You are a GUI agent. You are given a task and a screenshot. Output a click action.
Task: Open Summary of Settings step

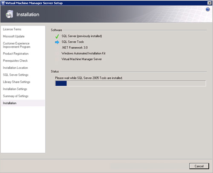coord(16,96)
